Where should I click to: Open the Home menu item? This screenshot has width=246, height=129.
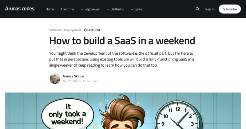(x=50, y=9)
